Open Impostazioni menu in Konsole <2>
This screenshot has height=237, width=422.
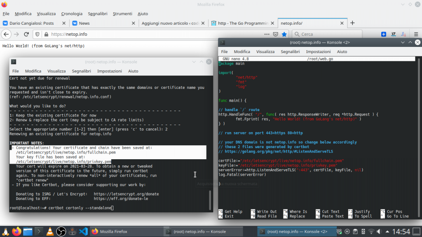click(318, 51)
